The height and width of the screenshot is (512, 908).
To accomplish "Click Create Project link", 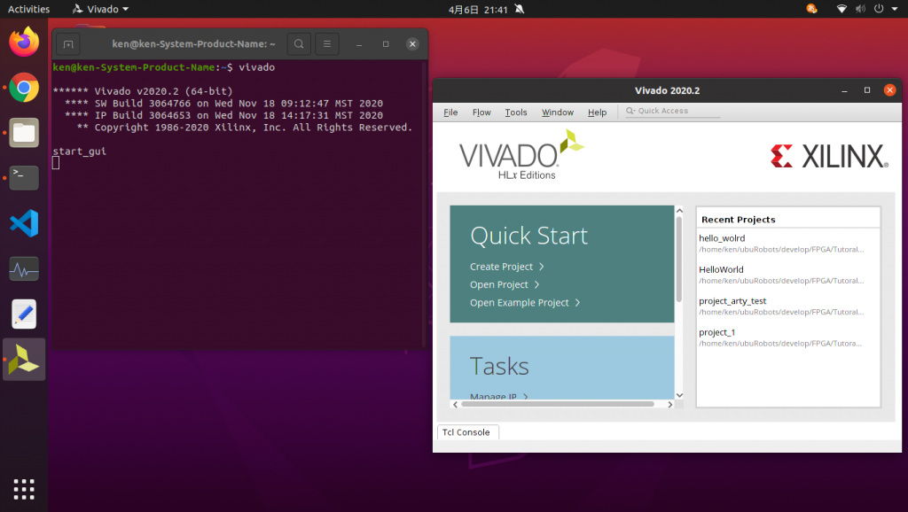I will pos(501,267).
